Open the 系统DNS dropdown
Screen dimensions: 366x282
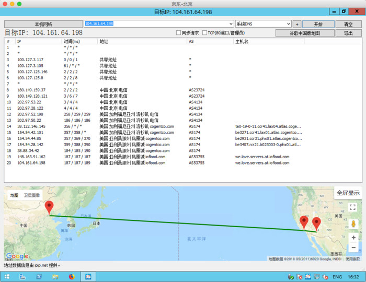pyautogui.click(x=263, y=24)
